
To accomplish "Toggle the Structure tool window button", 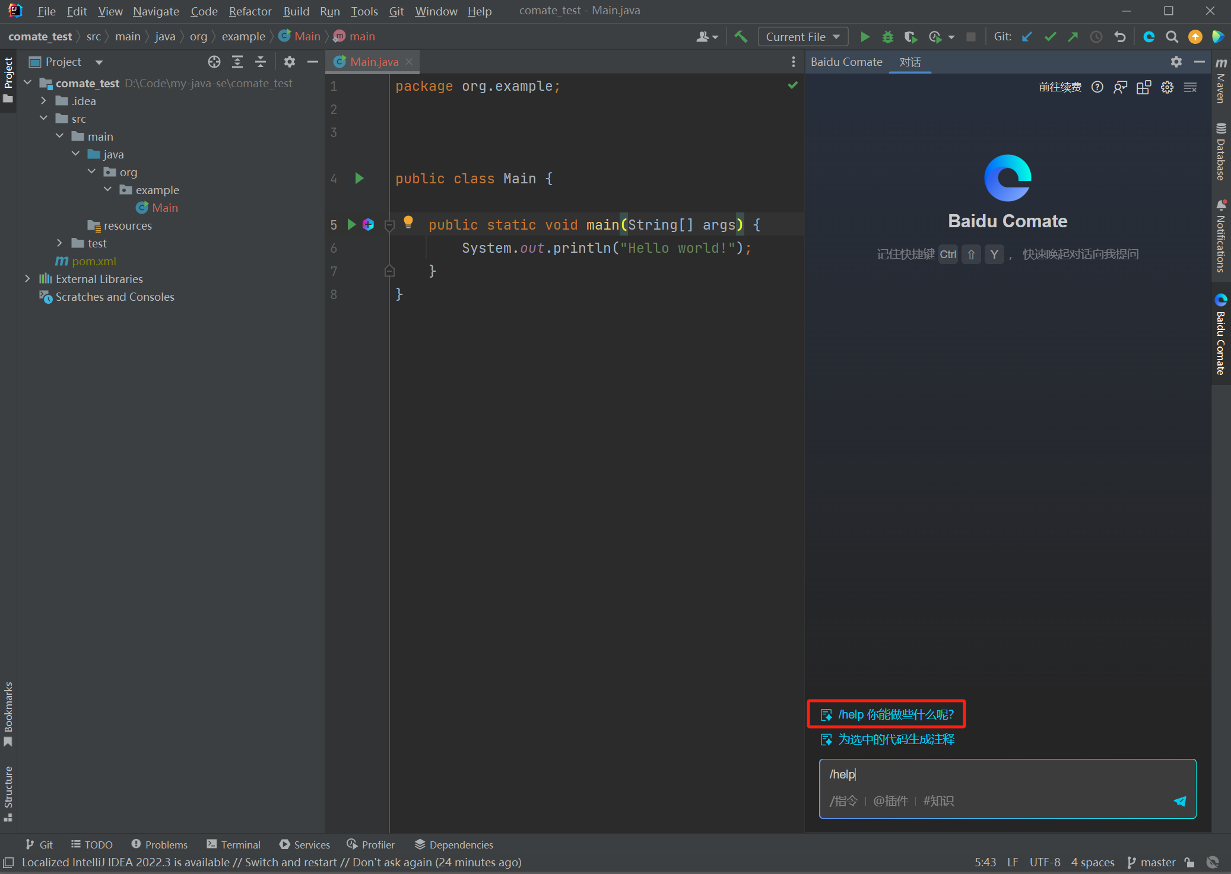I will click(8, 792).
